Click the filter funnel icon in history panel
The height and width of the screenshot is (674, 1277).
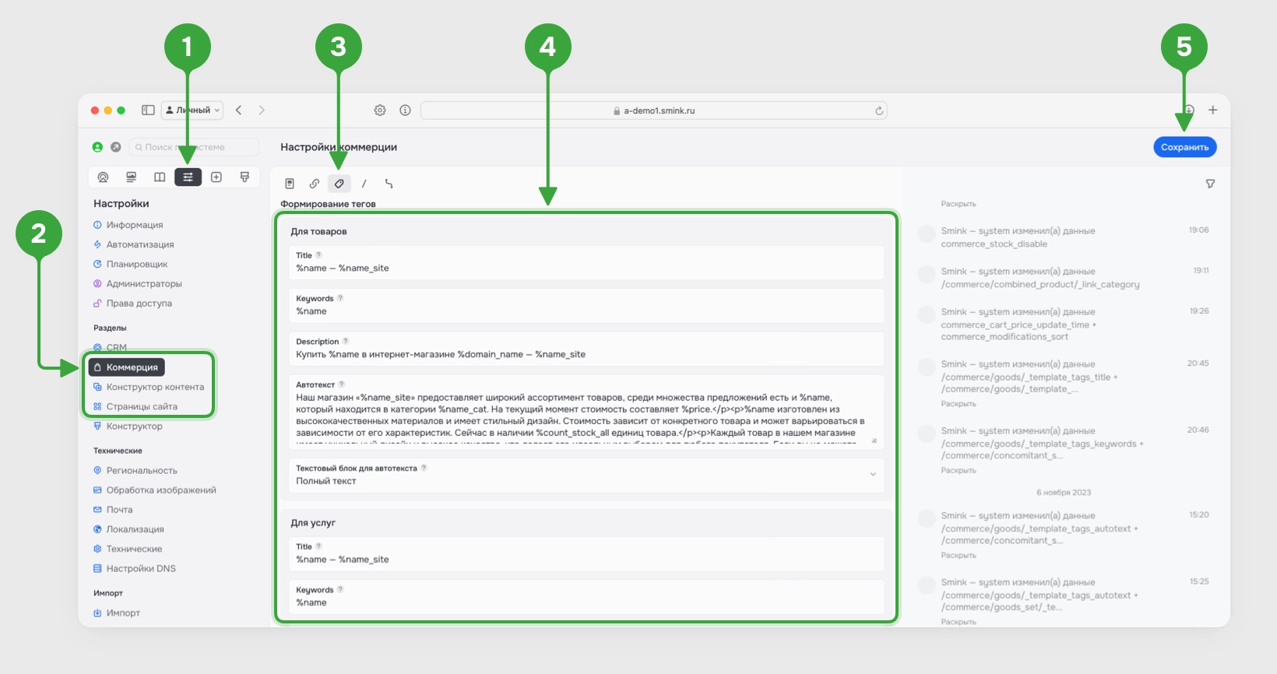[x=1210, y=184]
